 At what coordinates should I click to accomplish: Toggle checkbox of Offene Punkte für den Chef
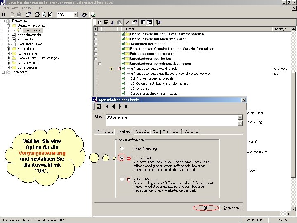(x=123, y=34)
